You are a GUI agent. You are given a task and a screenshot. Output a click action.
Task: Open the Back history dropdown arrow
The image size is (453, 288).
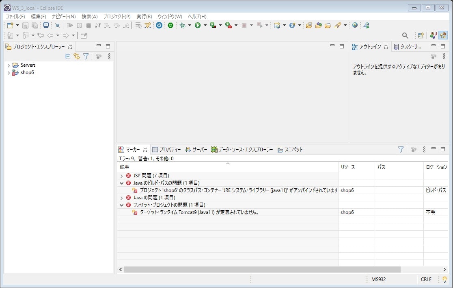pos(58,35)
